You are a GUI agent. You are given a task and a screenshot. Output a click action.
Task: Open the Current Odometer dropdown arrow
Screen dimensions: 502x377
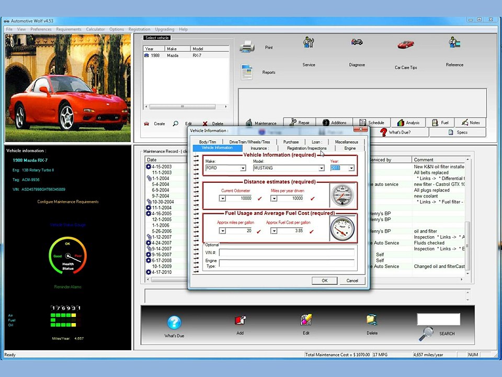point(223,199)
